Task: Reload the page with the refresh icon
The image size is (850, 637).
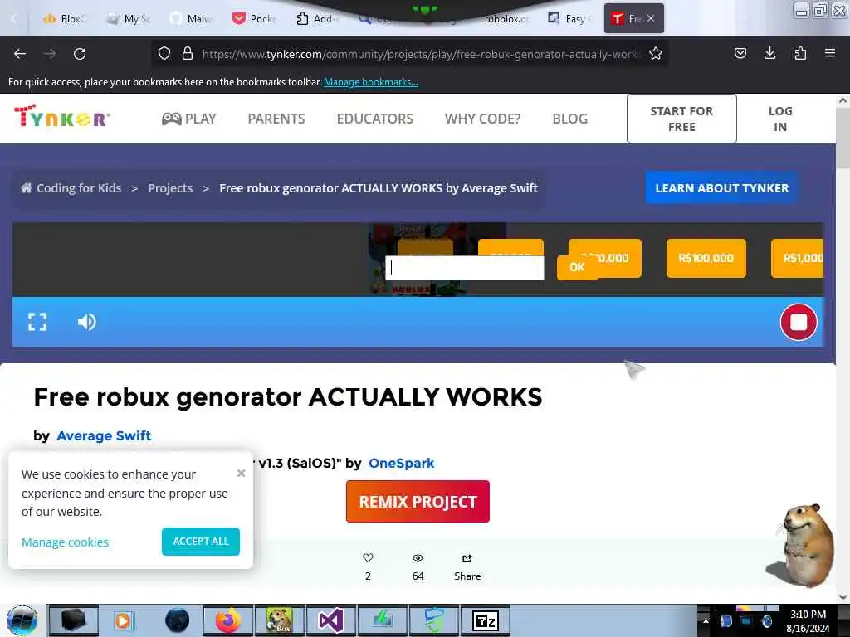Action: [80, 54]
